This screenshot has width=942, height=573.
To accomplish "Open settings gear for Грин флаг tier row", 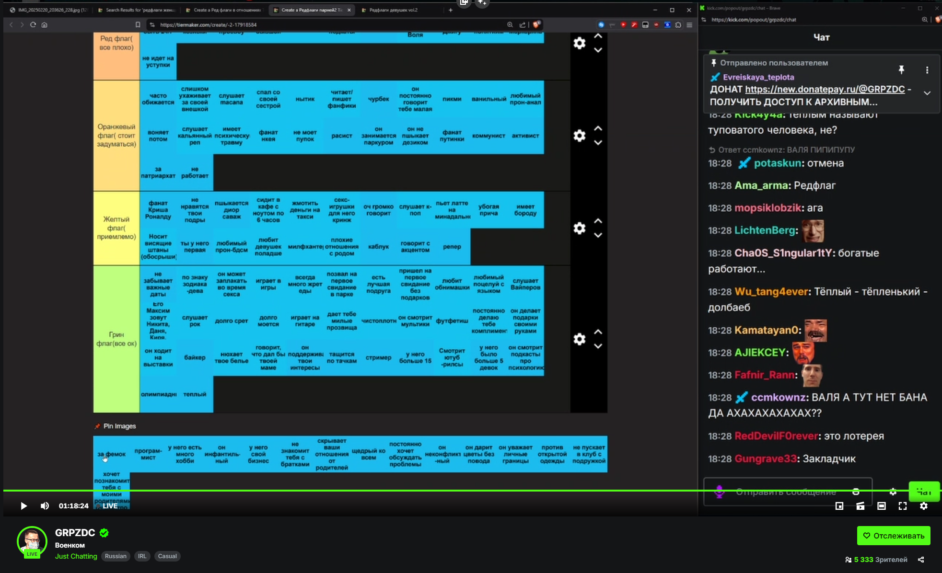I will 579,339.
